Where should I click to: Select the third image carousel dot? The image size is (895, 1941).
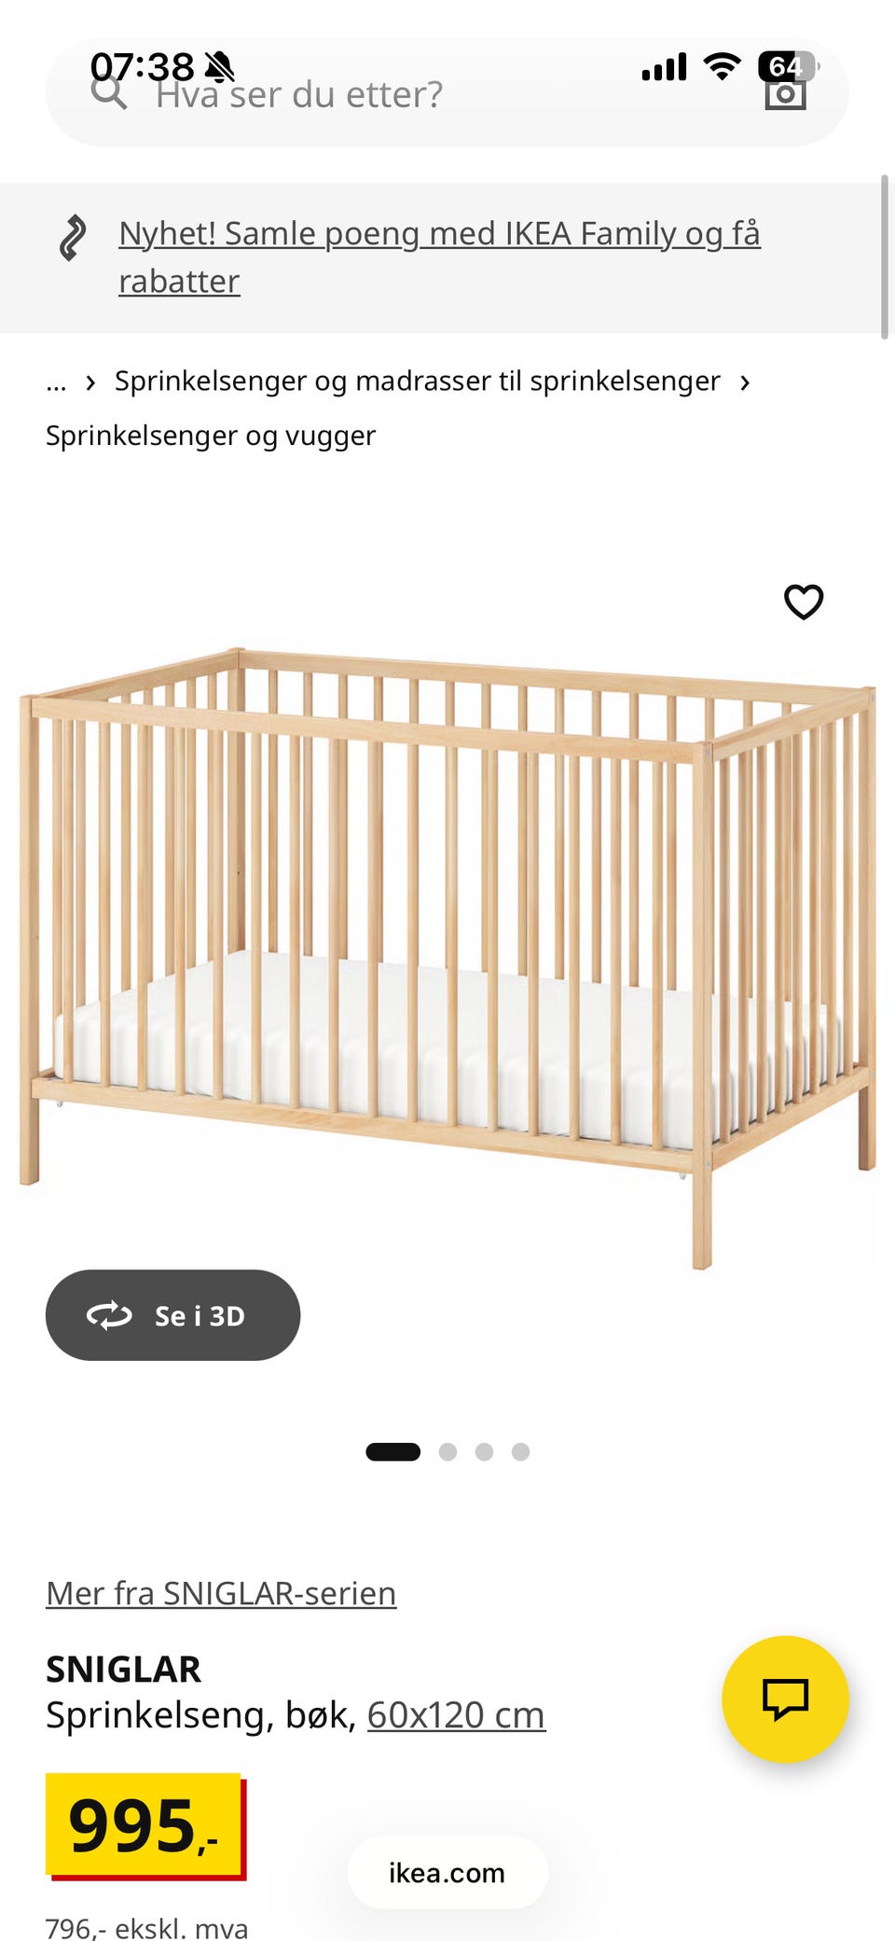pyautogui.click(x=484, y=1451)
